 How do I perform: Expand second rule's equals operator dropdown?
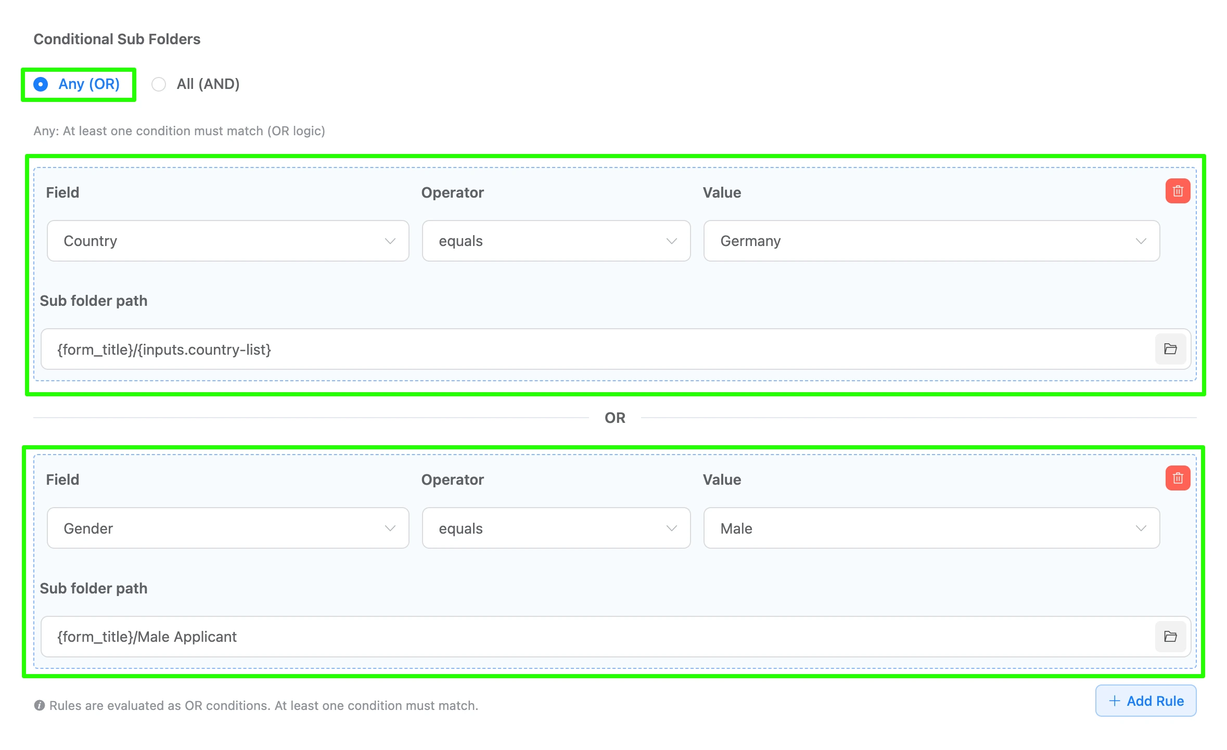tap(556, 528)
